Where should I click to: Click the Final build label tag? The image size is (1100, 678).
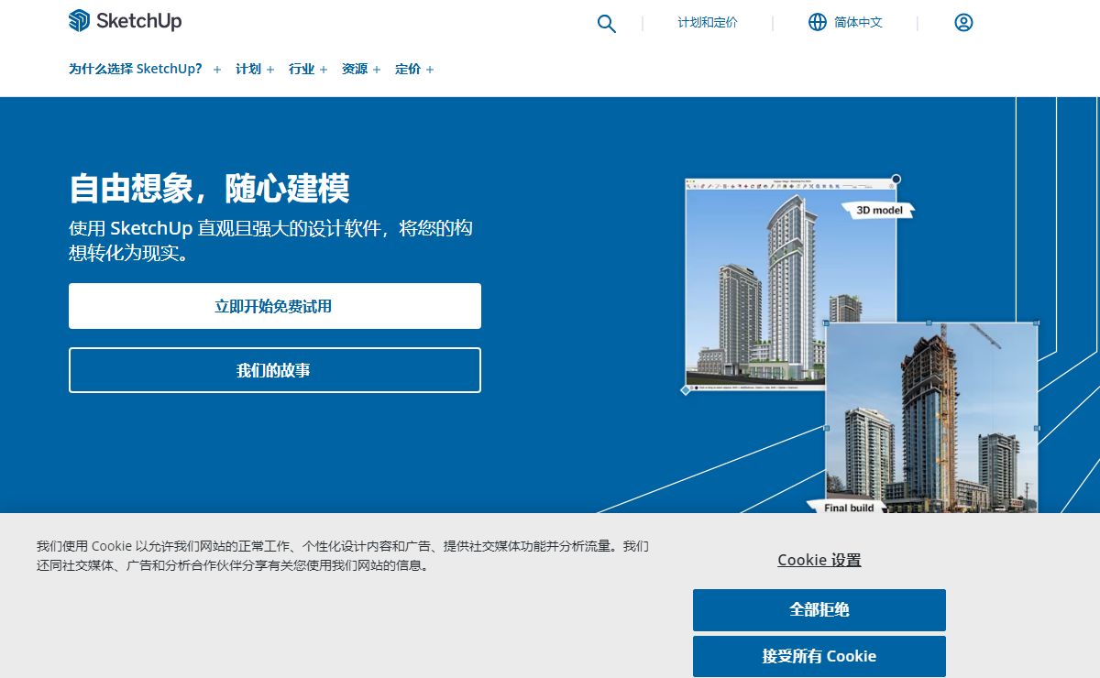click(x=848, y=507)
